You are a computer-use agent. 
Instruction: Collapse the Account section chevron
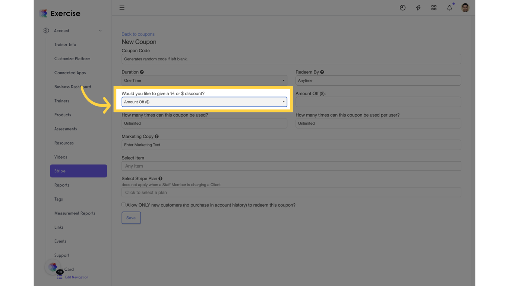pos(100,31)
